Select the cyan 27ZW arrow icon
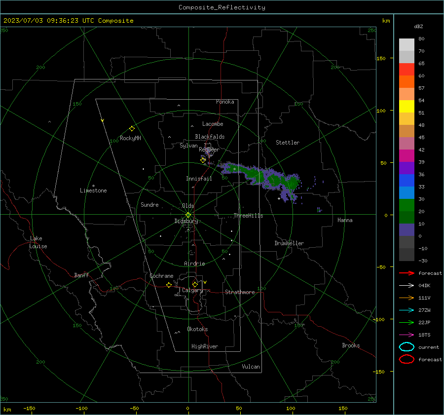444x415 pixels. click(407, 310)
